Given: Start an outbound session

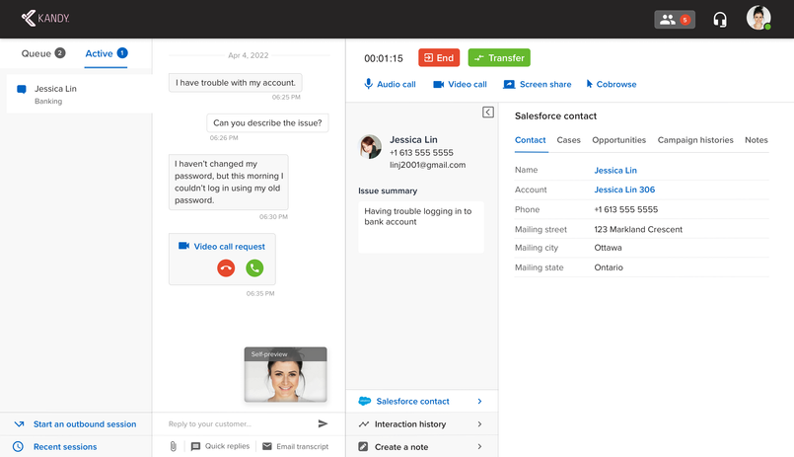Looking at the screenshot, I should [x=75, y=424].
